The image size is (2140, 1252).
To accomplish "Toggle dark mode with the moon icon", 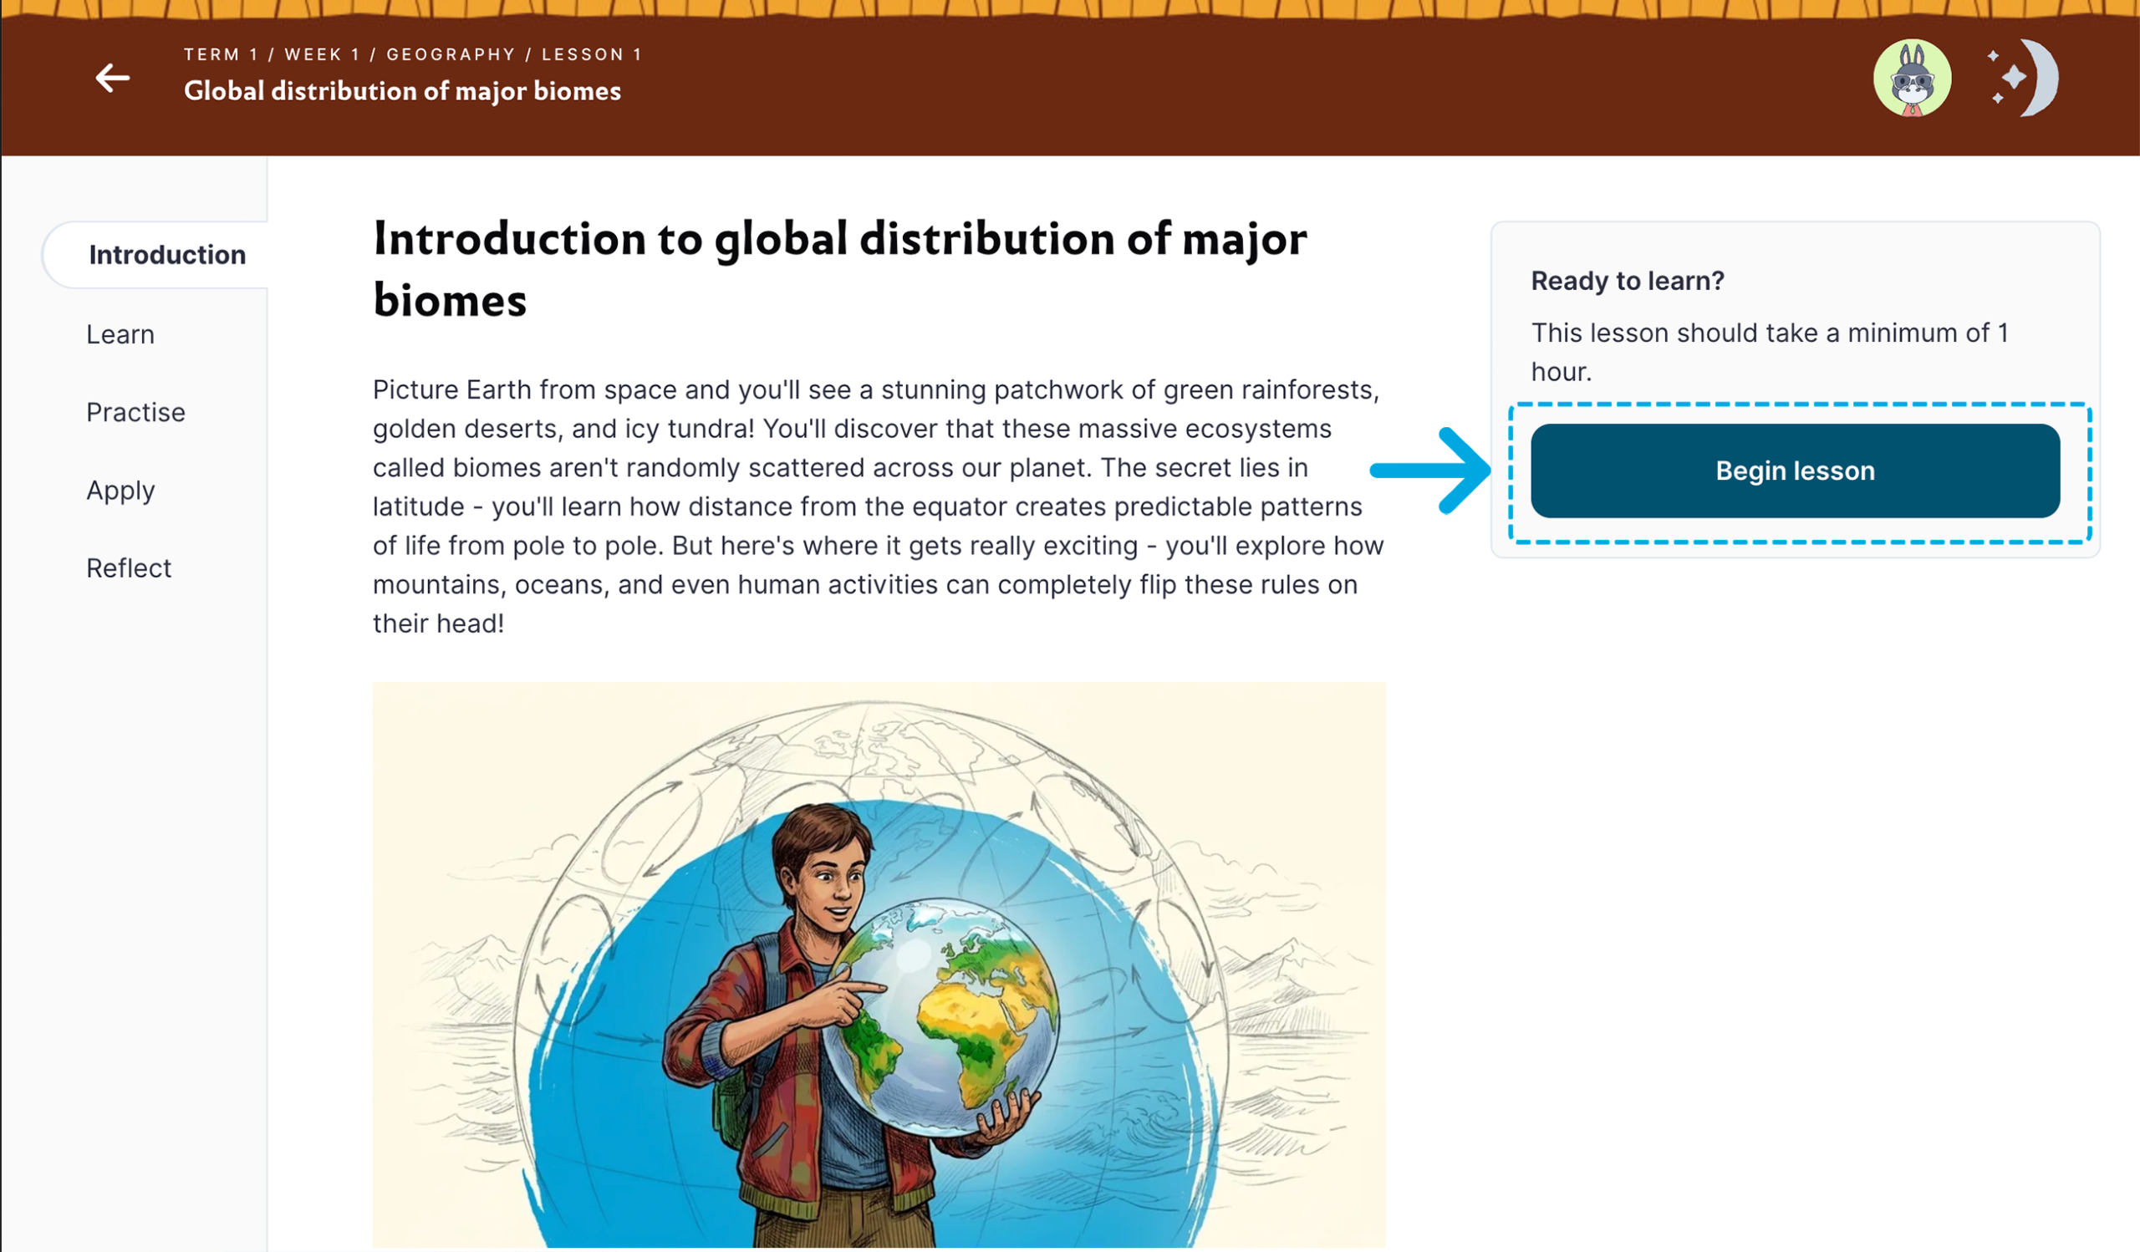I will (x=2025, y=78).
